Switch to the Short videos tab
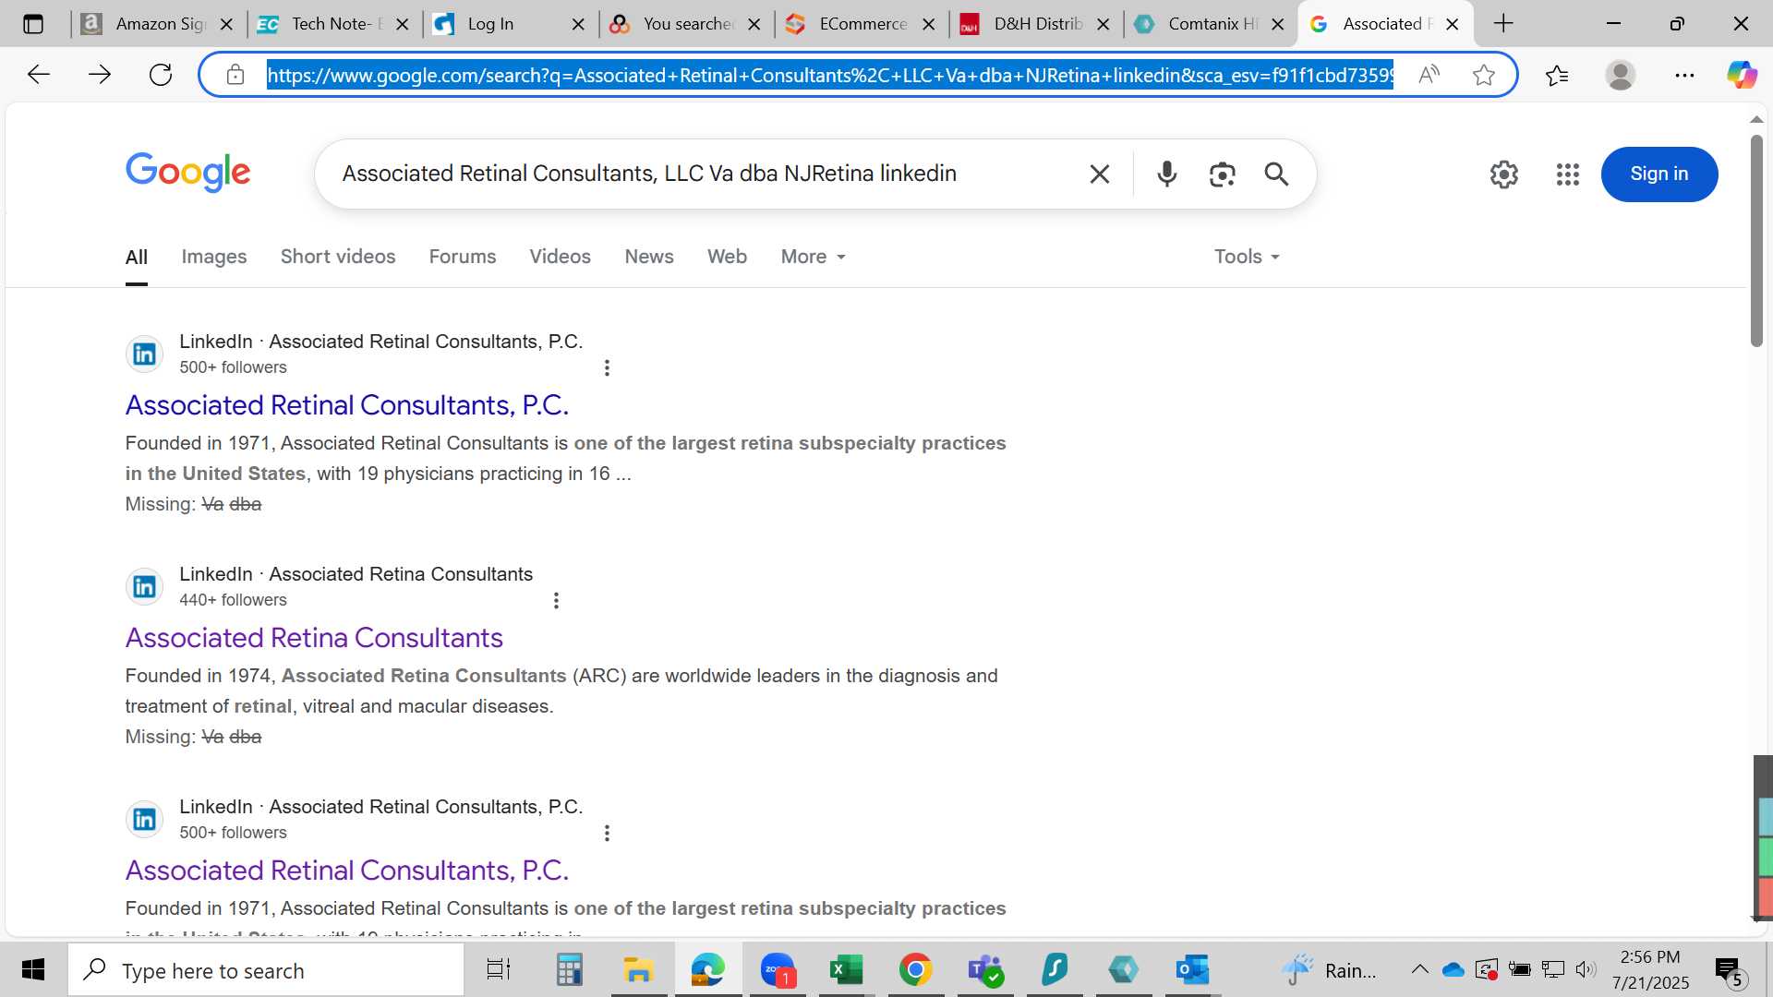1773x997 pixels. coord(338,257)
